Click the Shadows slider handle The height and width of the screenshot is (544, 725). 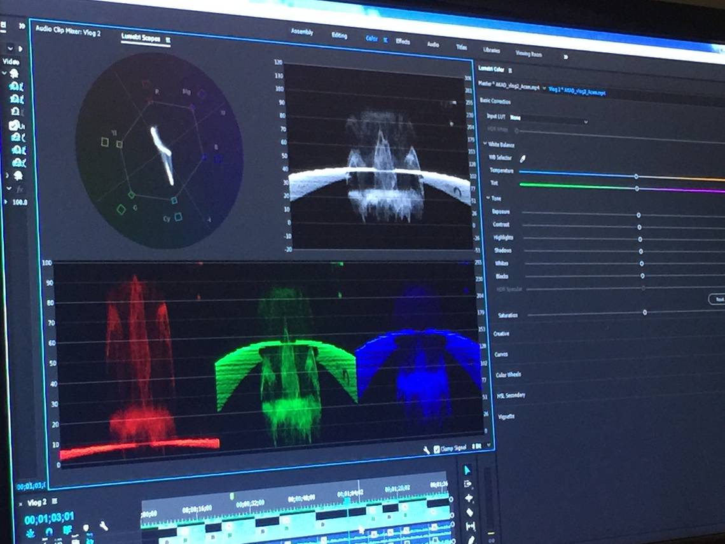pos(641,251)
